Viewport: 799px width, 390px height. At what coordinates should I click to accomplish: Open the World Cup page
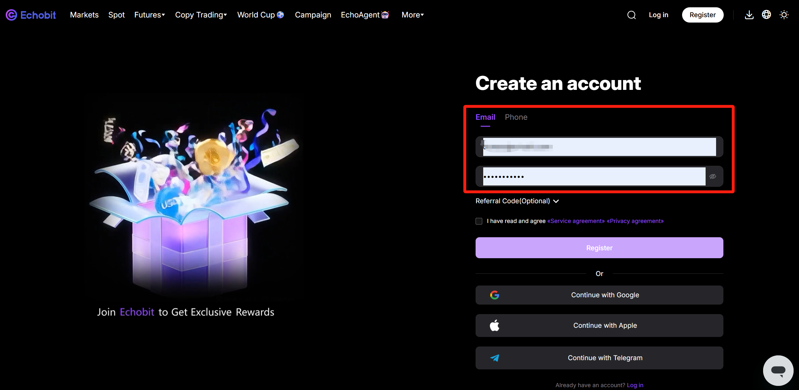(261, 15)
